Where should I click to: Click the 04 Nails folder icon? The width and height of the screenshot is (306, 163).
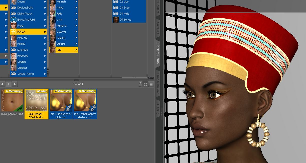pyautogui.click(x=116, y=14)
